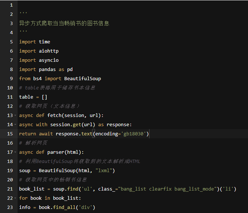Click line number 1 in the gutter
This screenshot has width=248, height=213.
[11, 5]
